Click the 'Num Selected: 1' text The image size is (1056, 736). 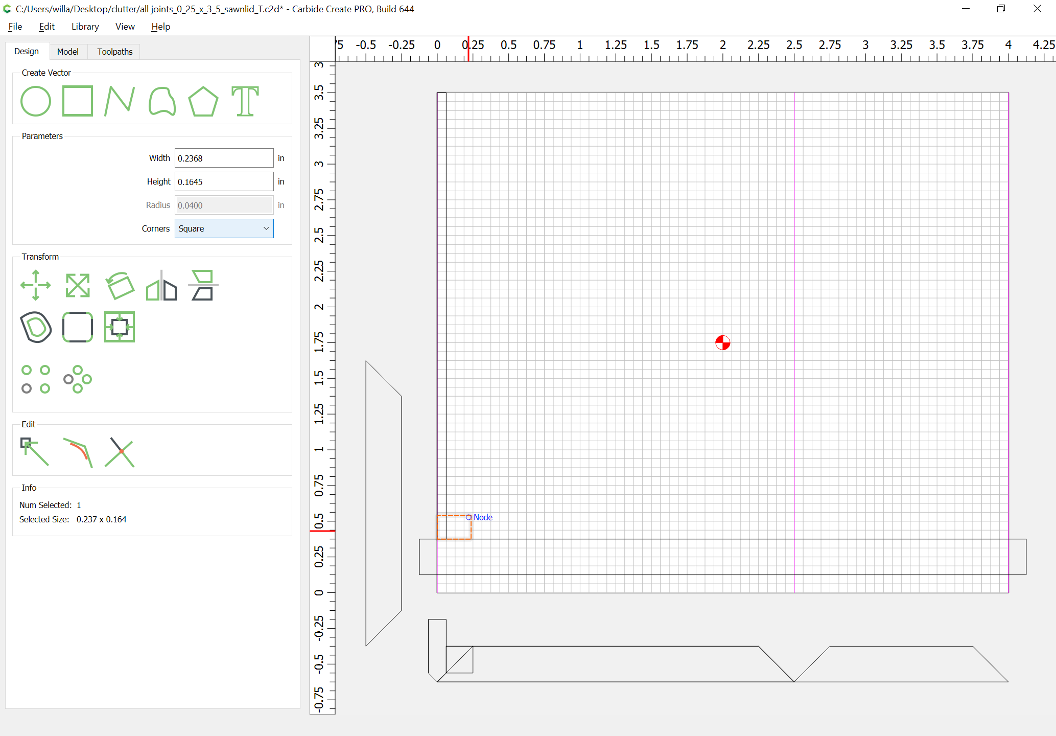[x=50, y=505]
